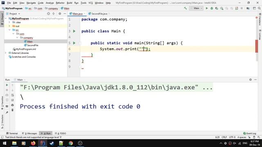Select MyFirstProgram.iml in the Project tree
This screenshot has width=262, height=147.
click(26, 49)
